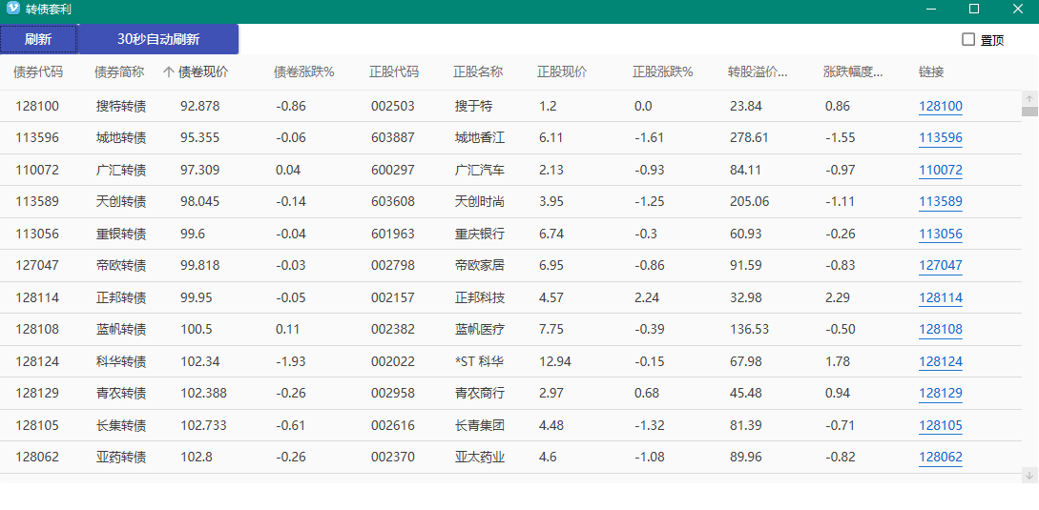Sort by 正股涨跌% column header
Screen dimensions: 1039x510
(663, 72)
